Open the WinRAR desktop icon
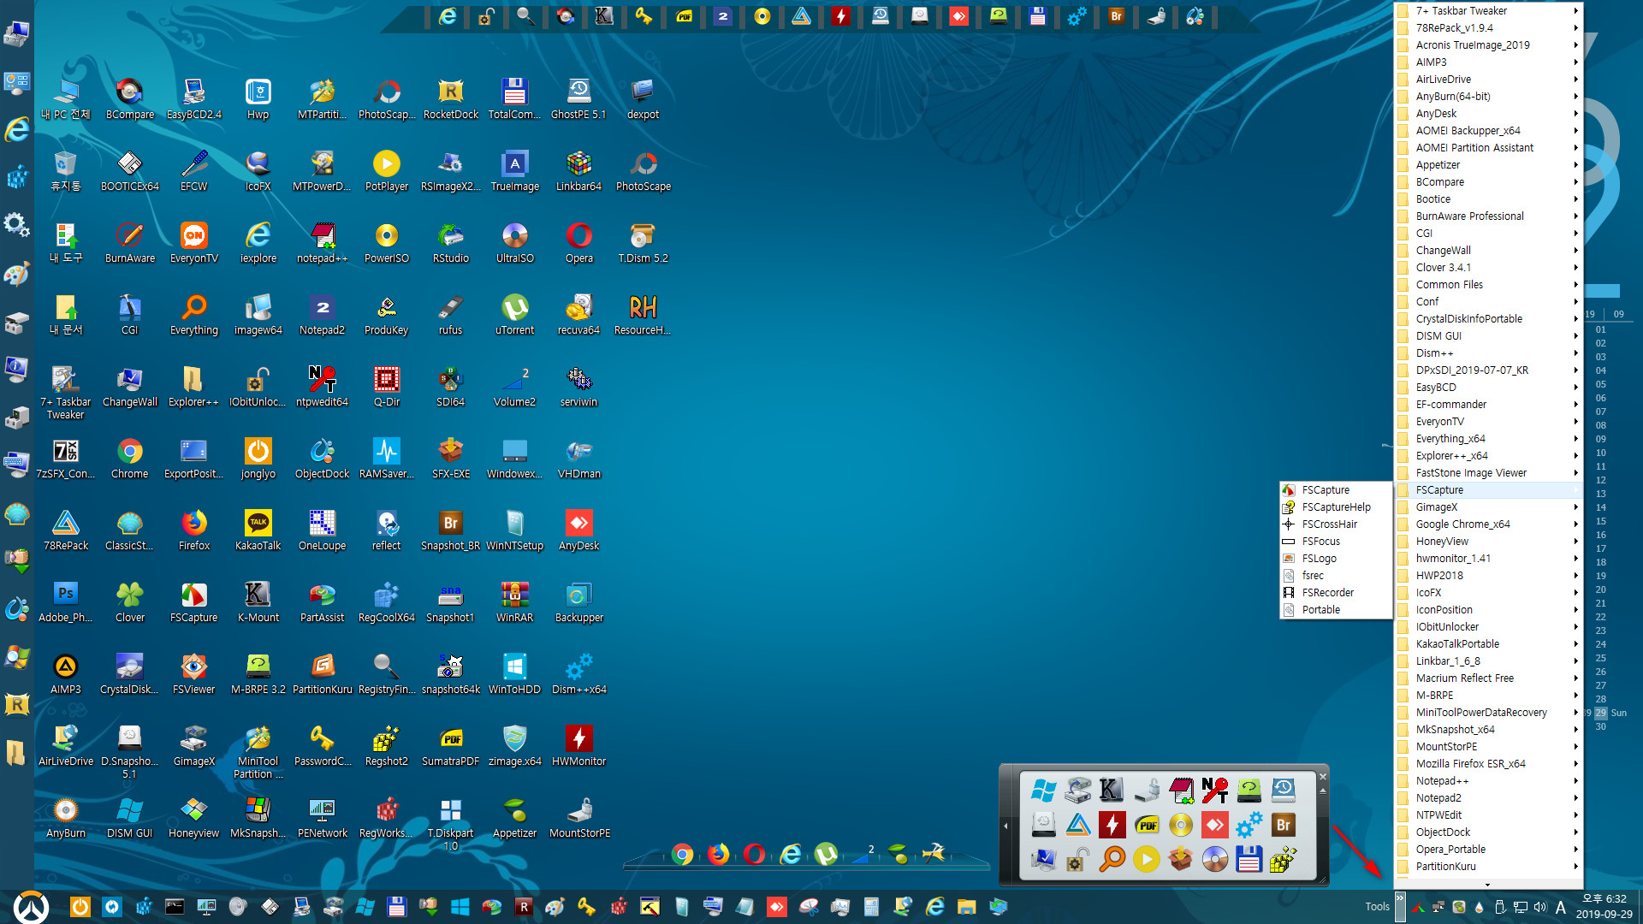This screenshot has width=1643, height=924. pos(515,601)
